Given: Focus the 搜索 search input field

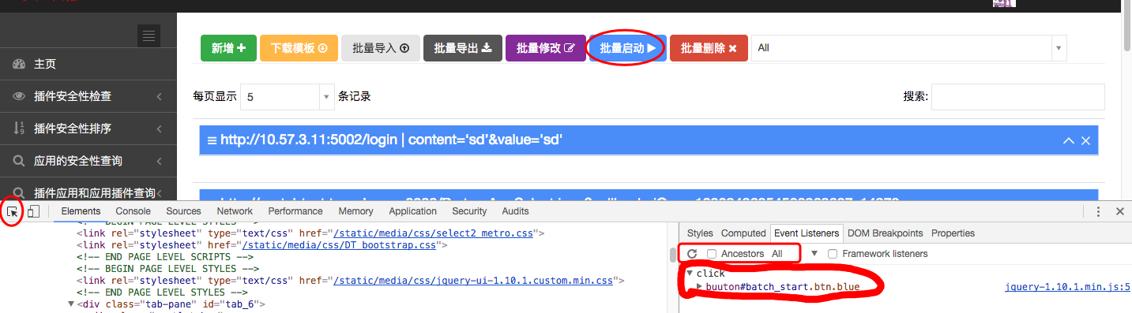Looking at the screenshot, I should pyautogui.click(x=1018, y=97).
